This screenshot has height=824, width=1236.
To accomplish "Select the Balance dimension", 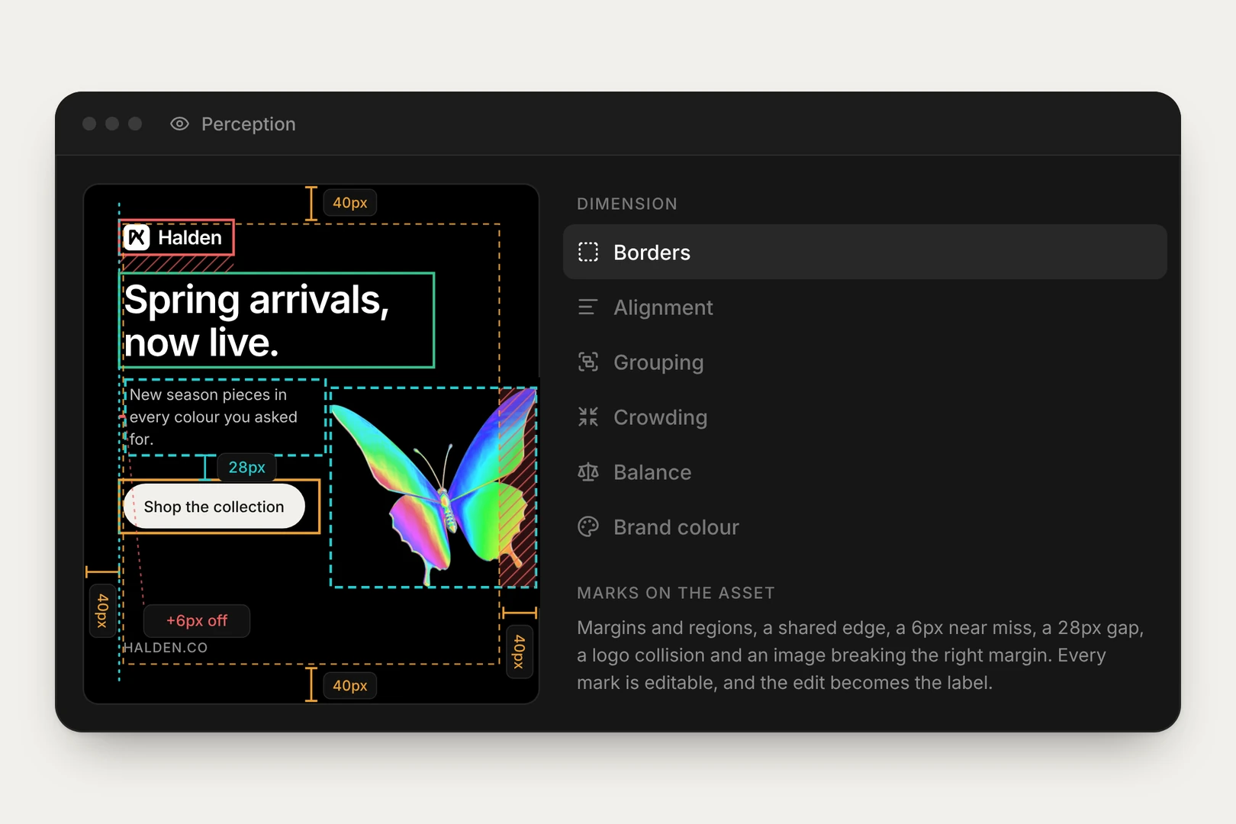I will (x=864, y=472).
